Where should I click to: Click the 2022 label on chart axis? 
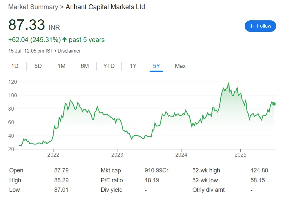pyautogui.click(x=53, y=155)
